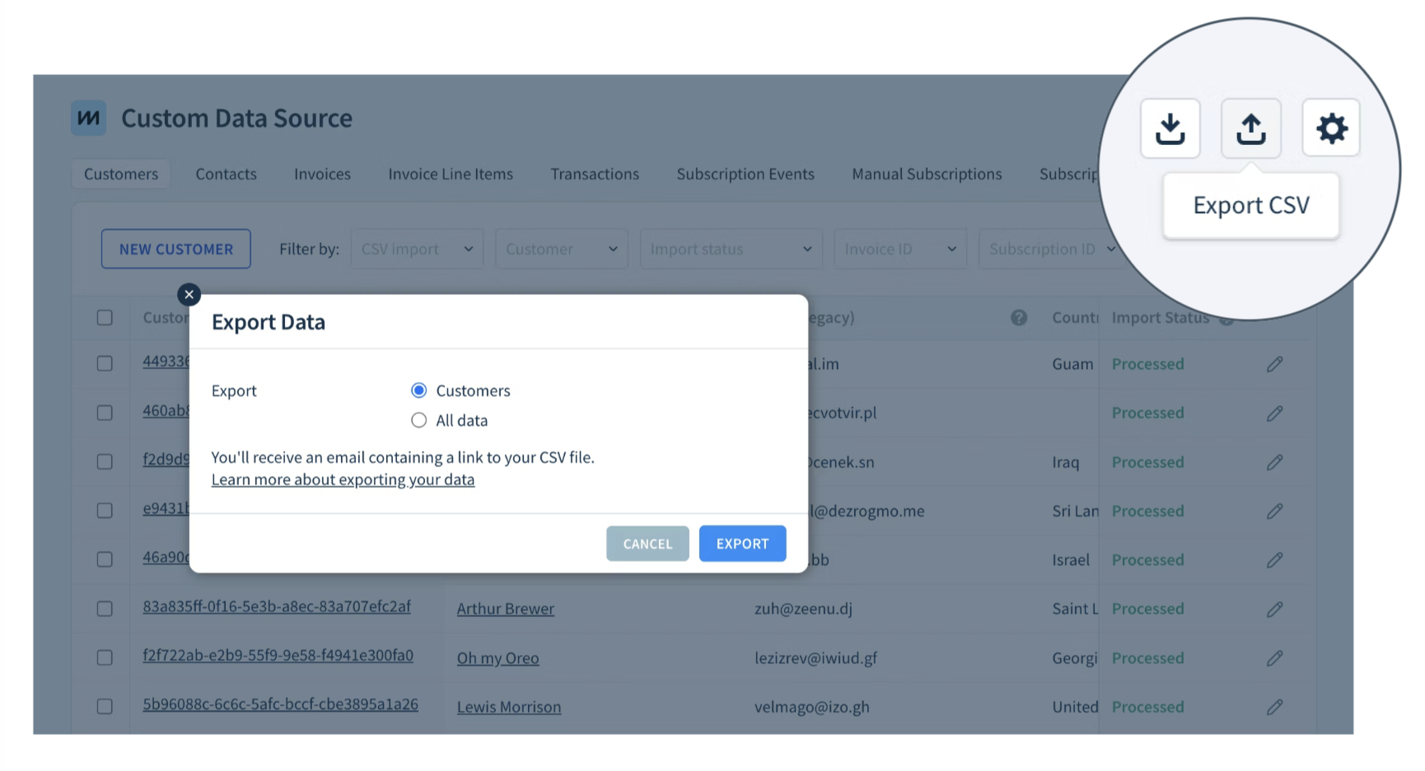Open the Import status filter dropdown
Viewport: 1425px width, 771px height.
pyautogui.click(x=730, y=248)
